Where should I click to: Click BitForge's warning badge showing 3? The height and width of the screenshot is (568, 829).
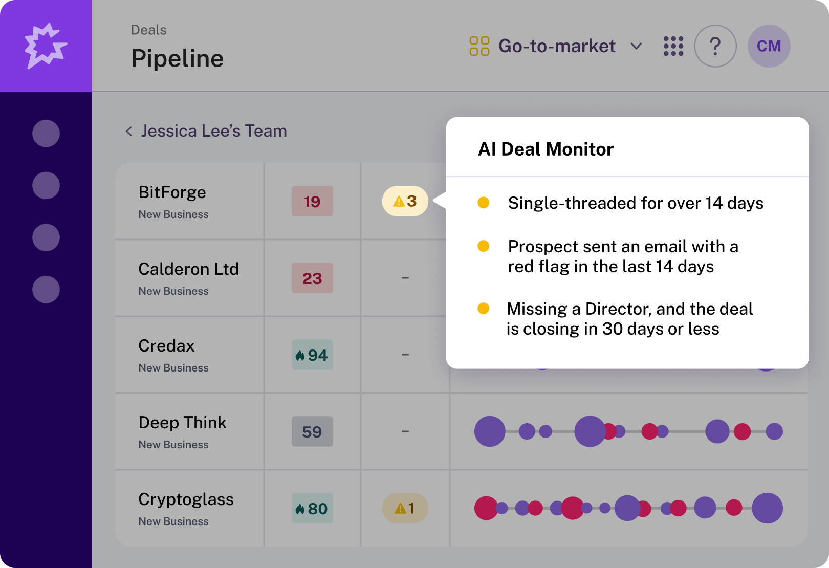coord(405,201)
